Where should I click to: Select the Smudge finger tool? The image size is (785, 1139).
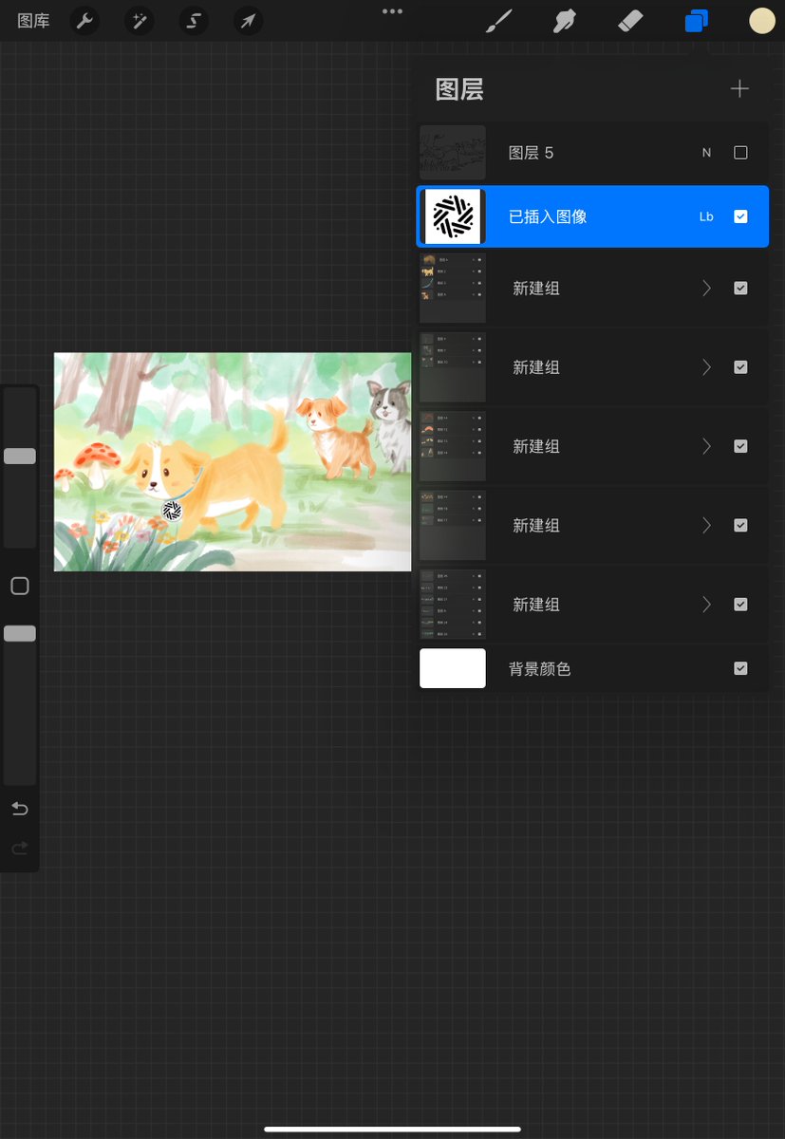565,21
